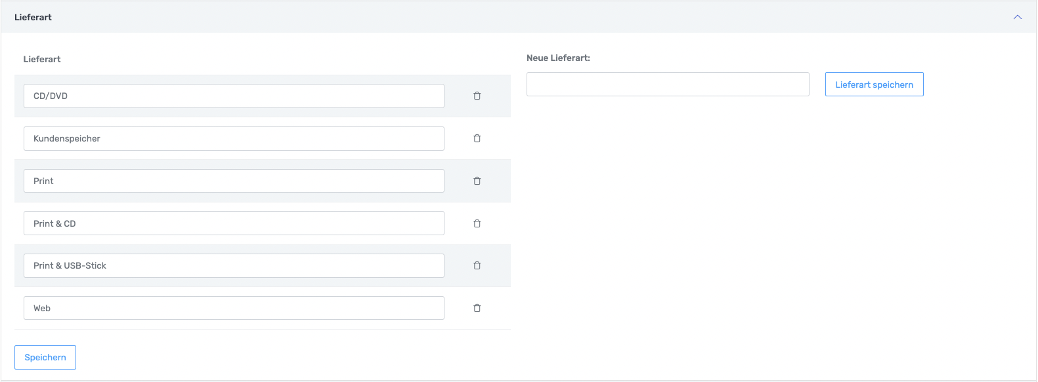The height and width of the screenshot is (382, 1038).
Task: Delete the Print & CD row
Action: [x=477, y=223]
